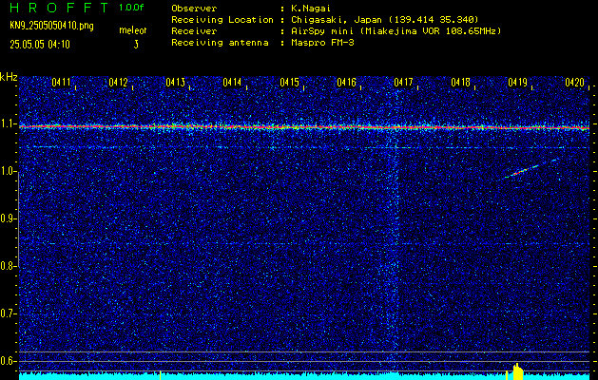Image resolution: width=598 pixels, height=380 pixels.
Task: Click the Receiving antenna label
Action: tap(220, 43)
